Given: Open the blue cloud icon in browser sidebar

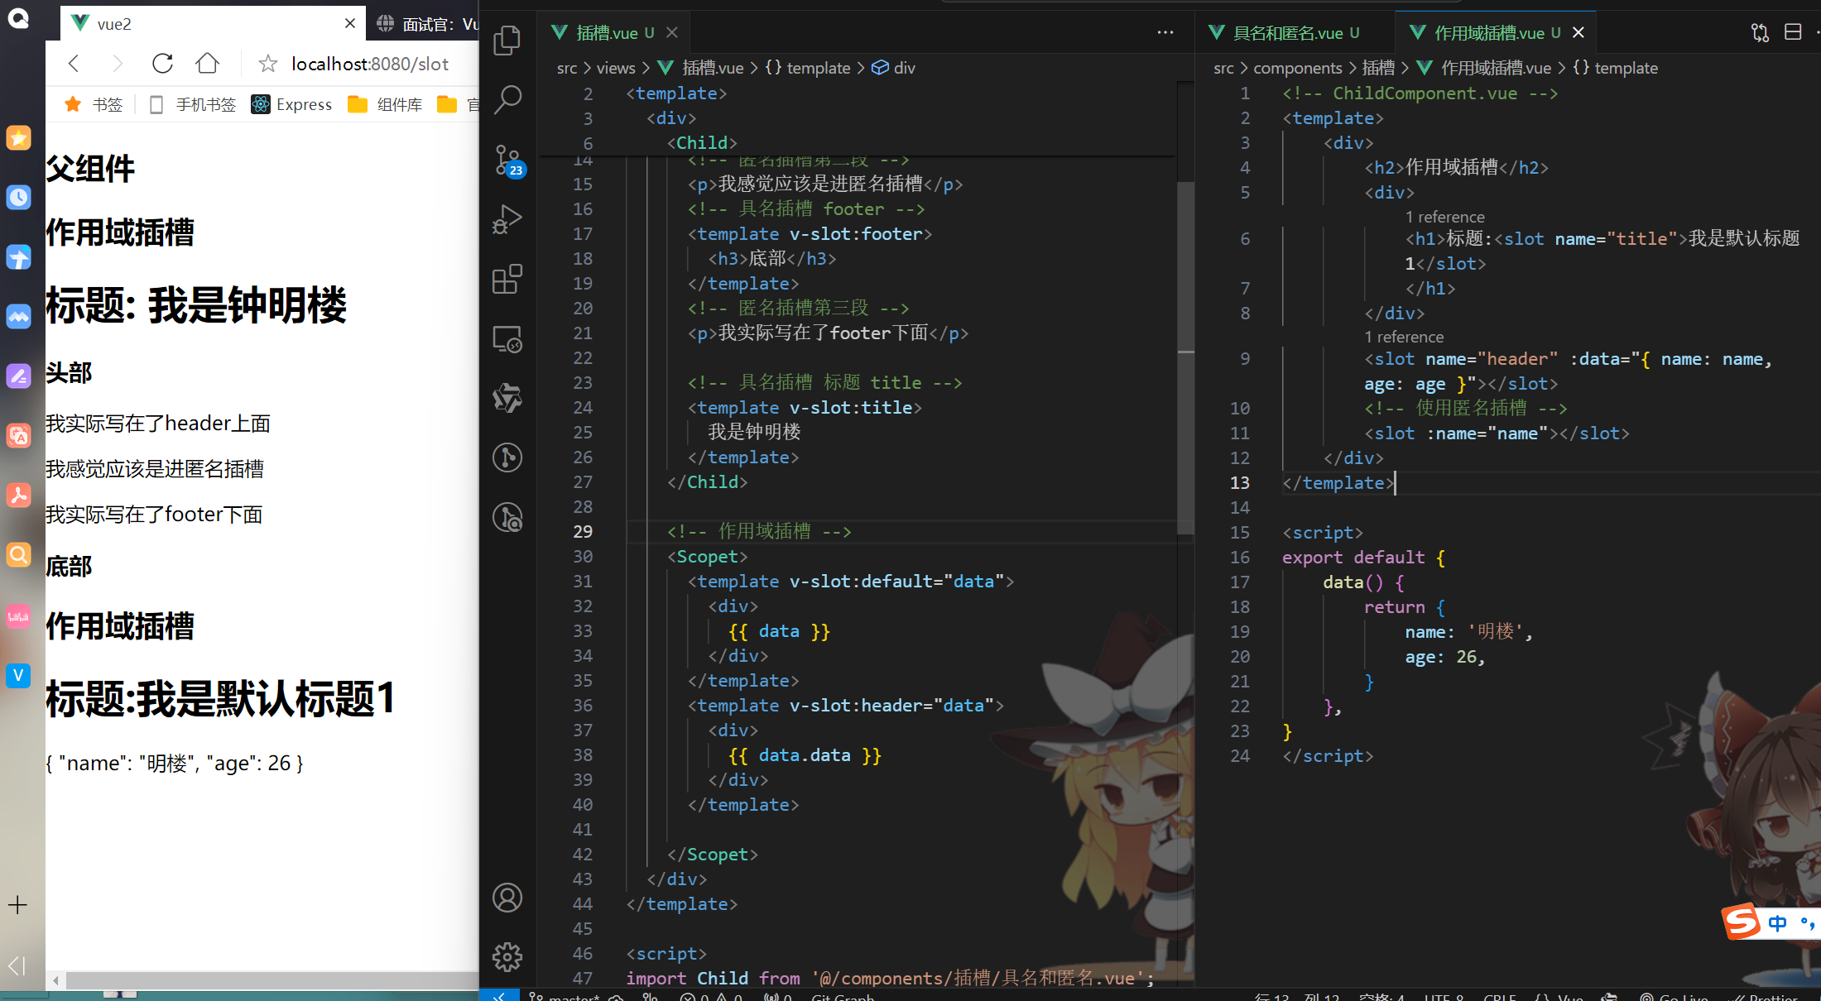Looking at the screenshot, I should (18, 316).
